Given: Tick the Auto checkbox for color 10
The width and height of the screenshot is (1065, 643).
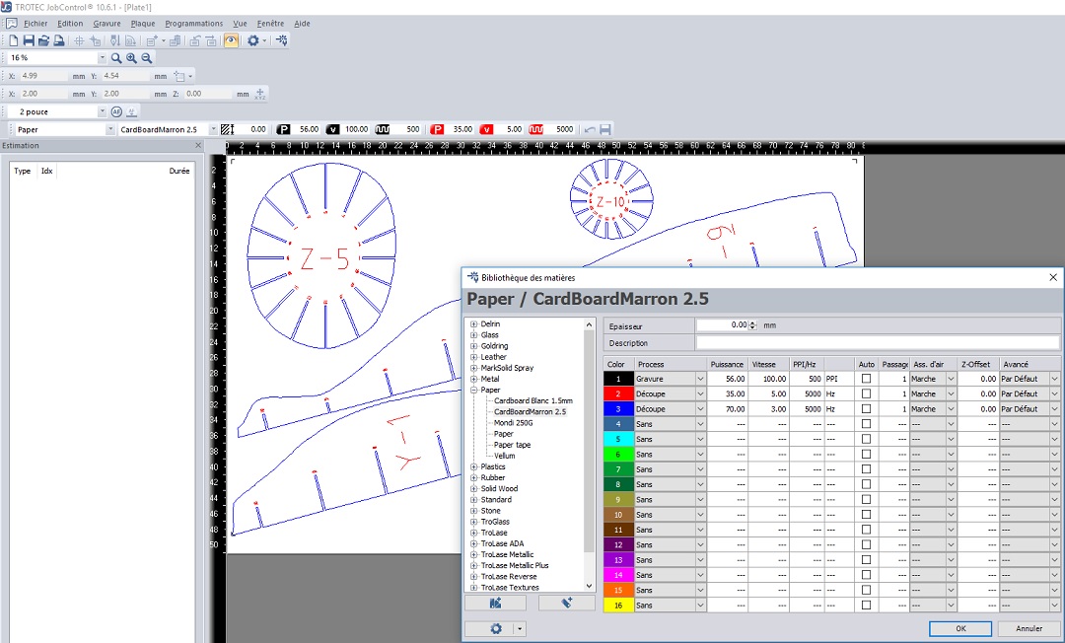Looking at the screenshot, I should click(866, 515).
